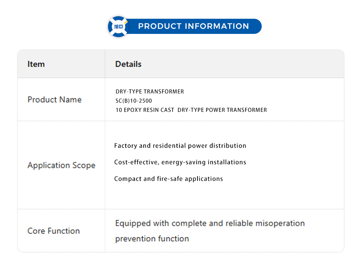This screenshot has width=361, height=274.
Task: Click the 10 EPOXY RESIN CAST phrase
Action: [x=145, y=110]
